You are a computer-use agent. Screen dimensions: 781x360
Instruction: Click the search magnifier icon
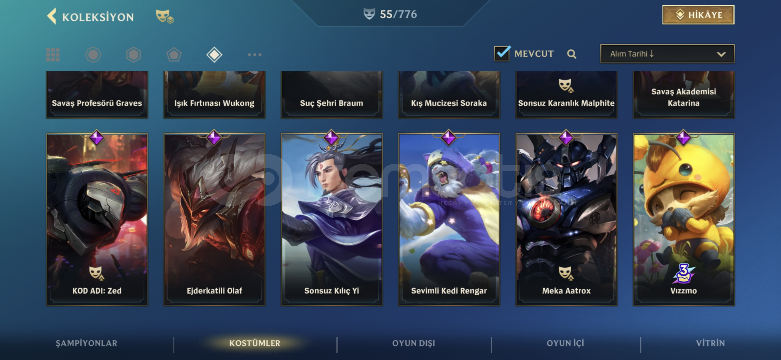[x=572, y=54]
